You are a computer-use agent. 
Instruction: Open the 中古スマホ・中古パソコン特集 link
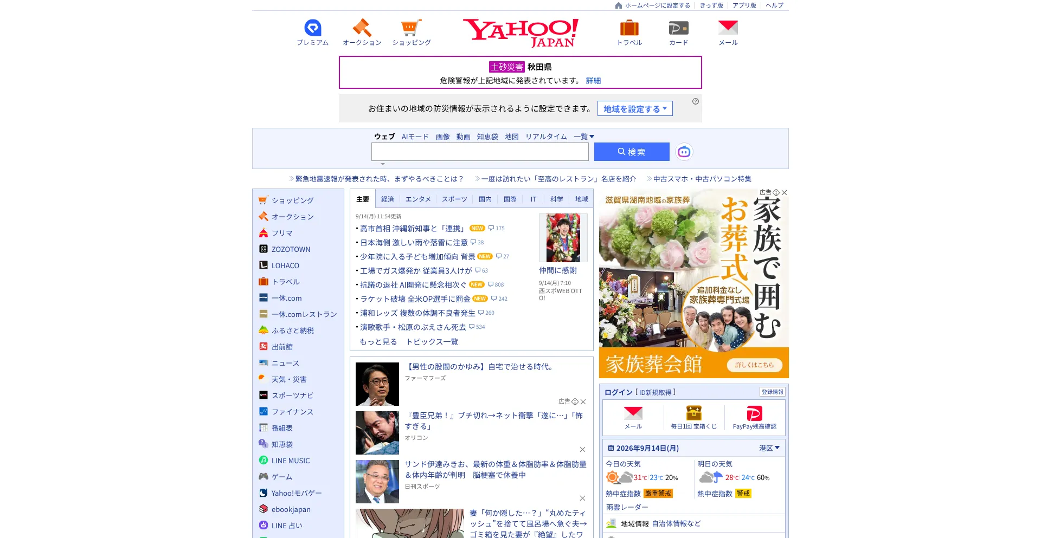coord(702,179)
